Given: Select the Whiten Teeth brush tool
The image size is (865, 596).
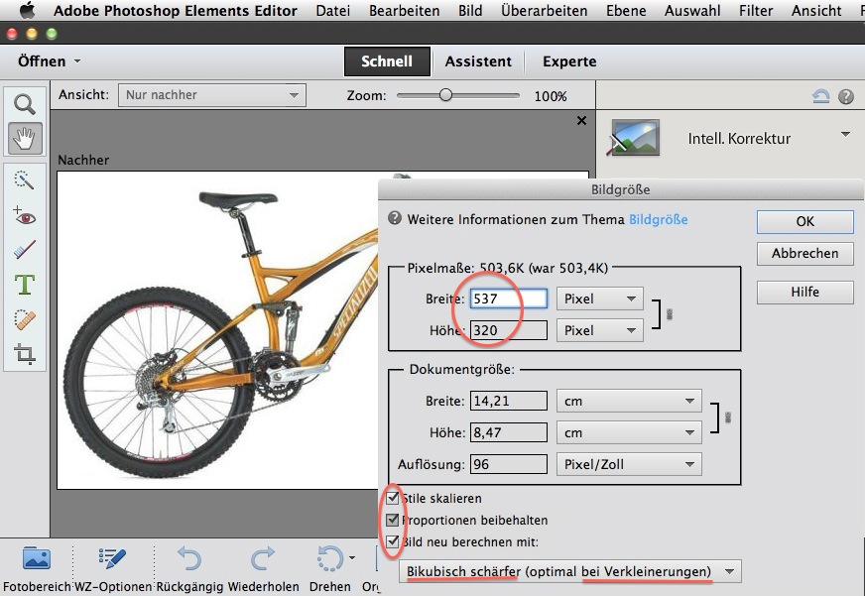Looking at the screenshot, I should pos(24,250).
